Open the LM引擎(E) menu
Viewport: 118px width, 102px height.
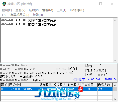click(x=77, y=10)
